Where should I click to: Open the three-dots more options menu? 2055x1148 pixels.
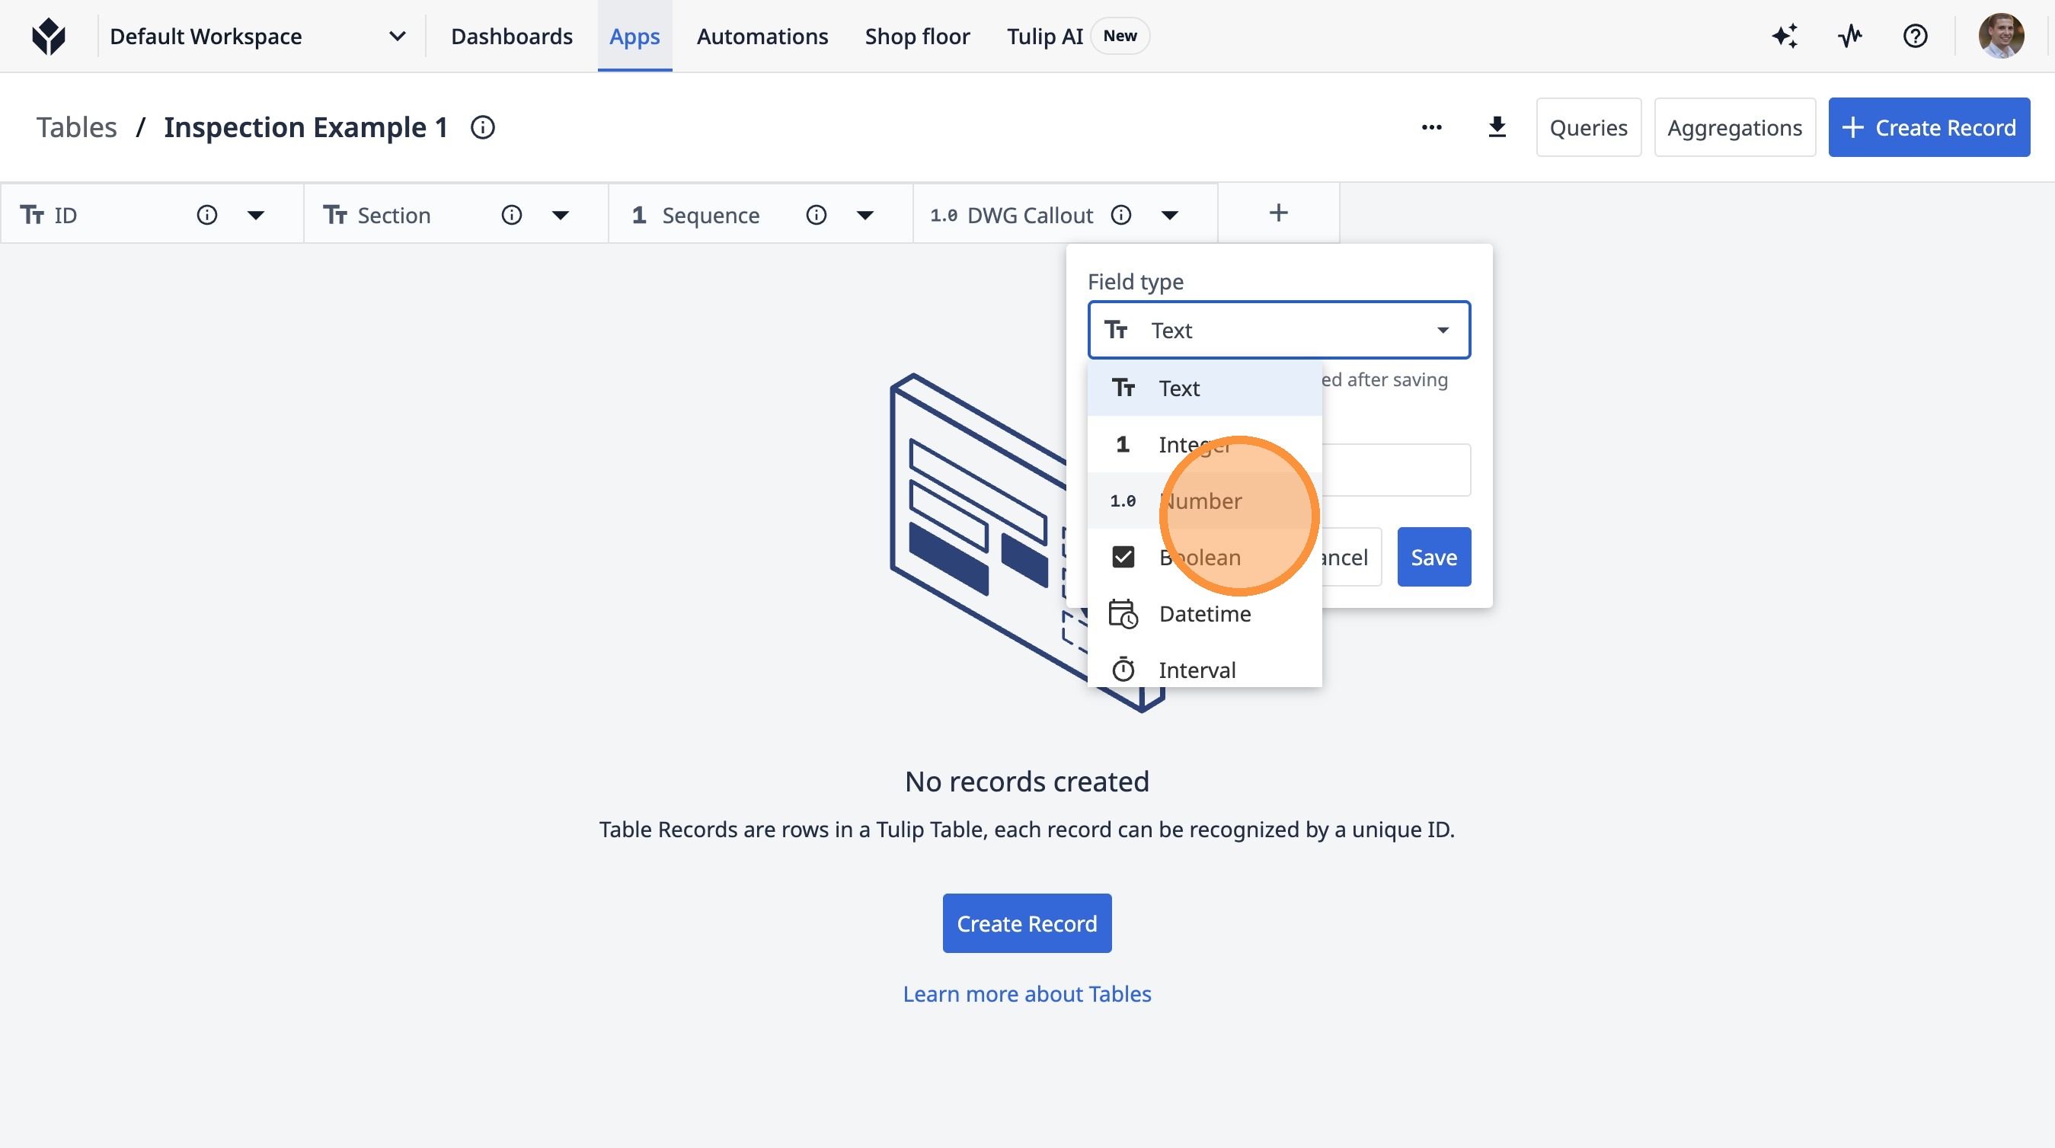1431,128
